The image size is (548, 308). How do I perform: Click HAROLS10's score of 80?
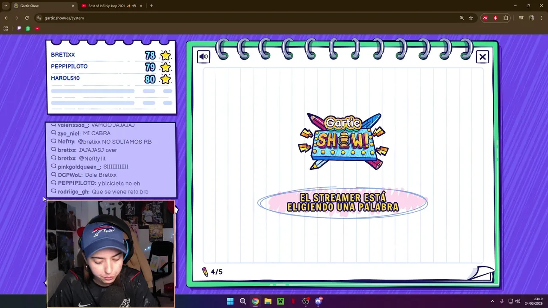(150, 79)
